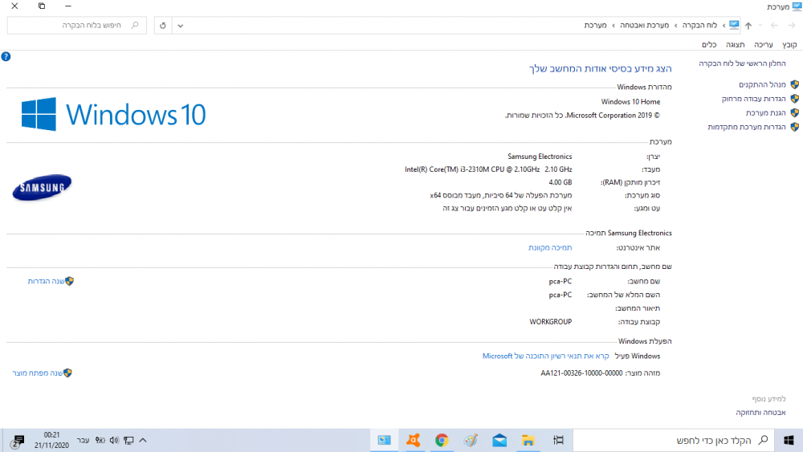Click the back navigation arrow
The width and height of the screenshot is (803, 452).
pos(774,26)
